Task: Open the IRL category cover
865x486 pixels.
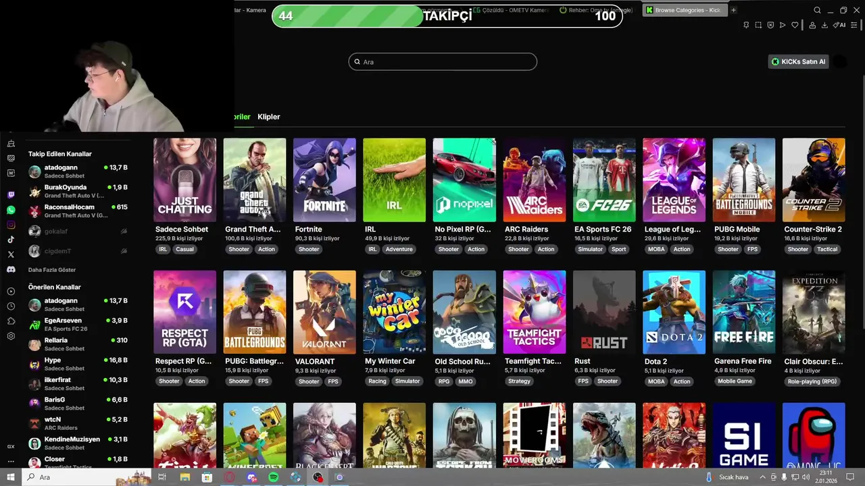Action: click(x=394, y=180)
